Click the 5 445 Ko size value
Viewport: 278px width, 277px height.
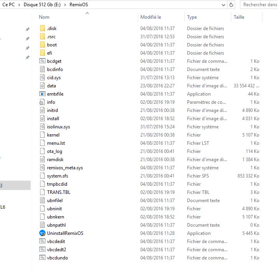pos(251,233)
